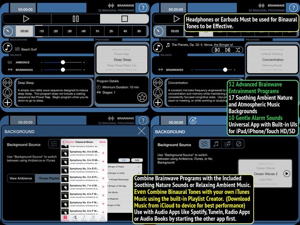
Task: Pick Deep Sleep in the programs picker wheel
Action: click(x=123, y=60)
